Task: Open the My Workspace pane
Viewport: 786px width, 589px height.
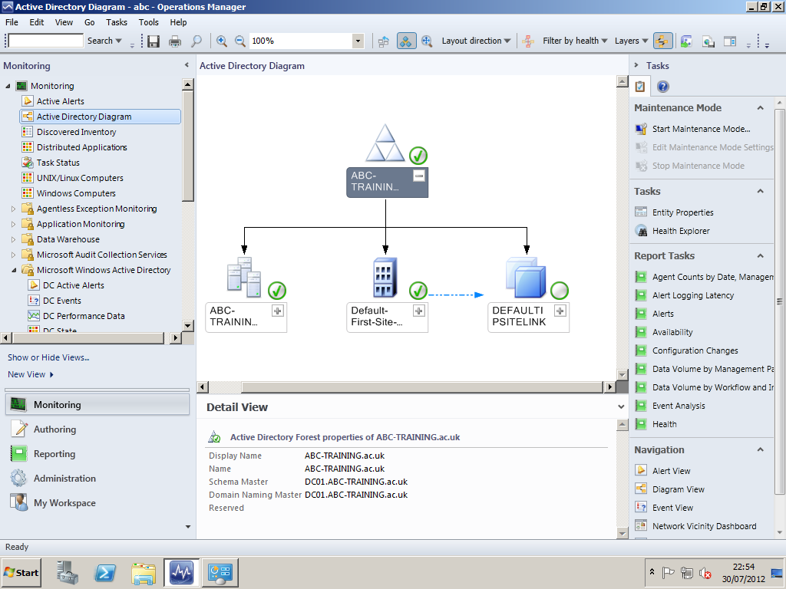Action: click(64, 503)
